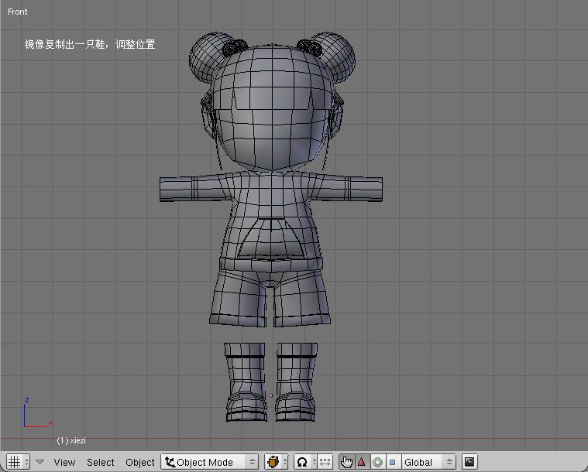Select the scale manipulator square icon
Viewport: 588px width, 472px height.
(x=393, y=462)
